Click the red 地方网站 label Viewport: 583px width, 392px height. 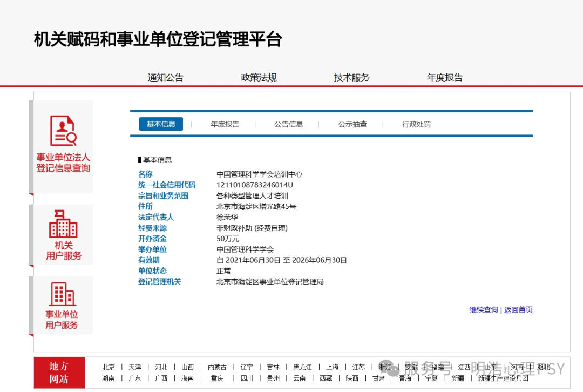pos(59,373)
